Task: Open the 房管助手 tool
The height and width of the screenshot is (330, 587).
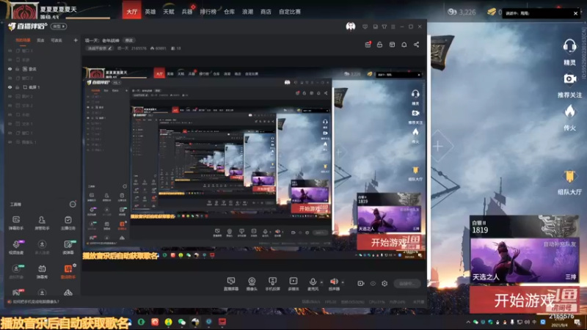Action: [42, 223]
